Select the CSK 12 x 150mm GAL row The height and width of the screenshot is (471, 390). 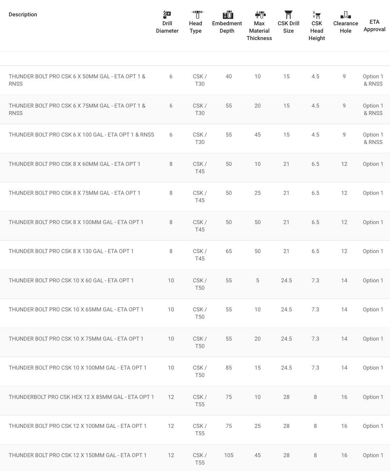point(77,455)
